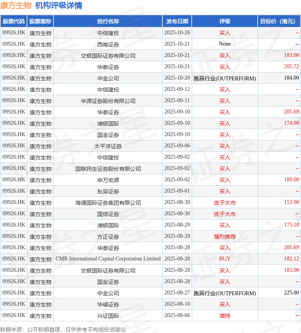Click the date 2025-09-12
This screenshot has height=333, width=301.
[x=177, y=89]
